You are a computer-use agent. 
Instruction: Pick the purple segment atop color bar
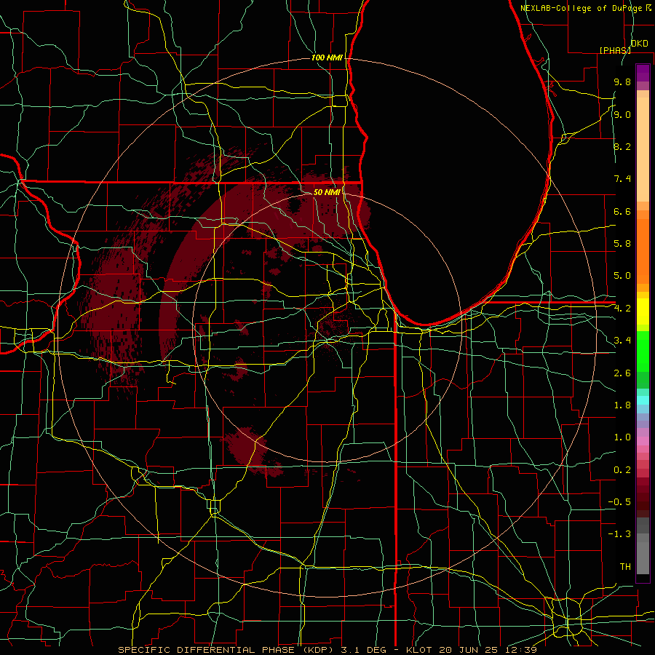point(643,73)
